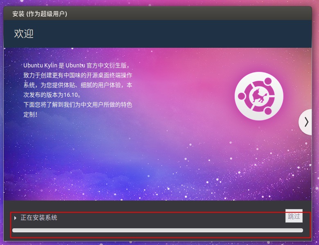Click the first line starting Ubuntu Kylin 是
Screen dimensions: 319x245
pos(76,65)
